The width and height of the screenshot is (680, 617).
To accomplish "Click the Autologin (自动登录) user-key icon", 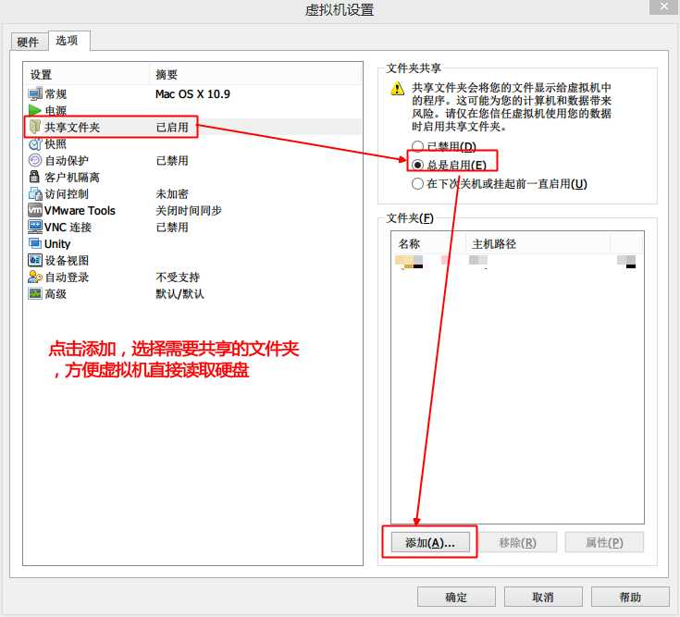I will pyautogui.click(x=35, y=277).
